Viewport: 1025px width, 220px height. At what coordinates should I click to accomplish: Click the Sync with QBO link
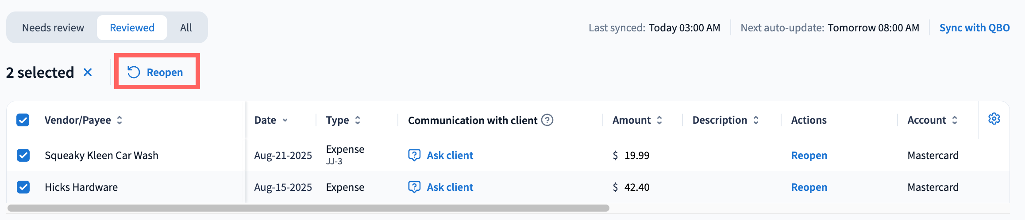click(975, 28)
